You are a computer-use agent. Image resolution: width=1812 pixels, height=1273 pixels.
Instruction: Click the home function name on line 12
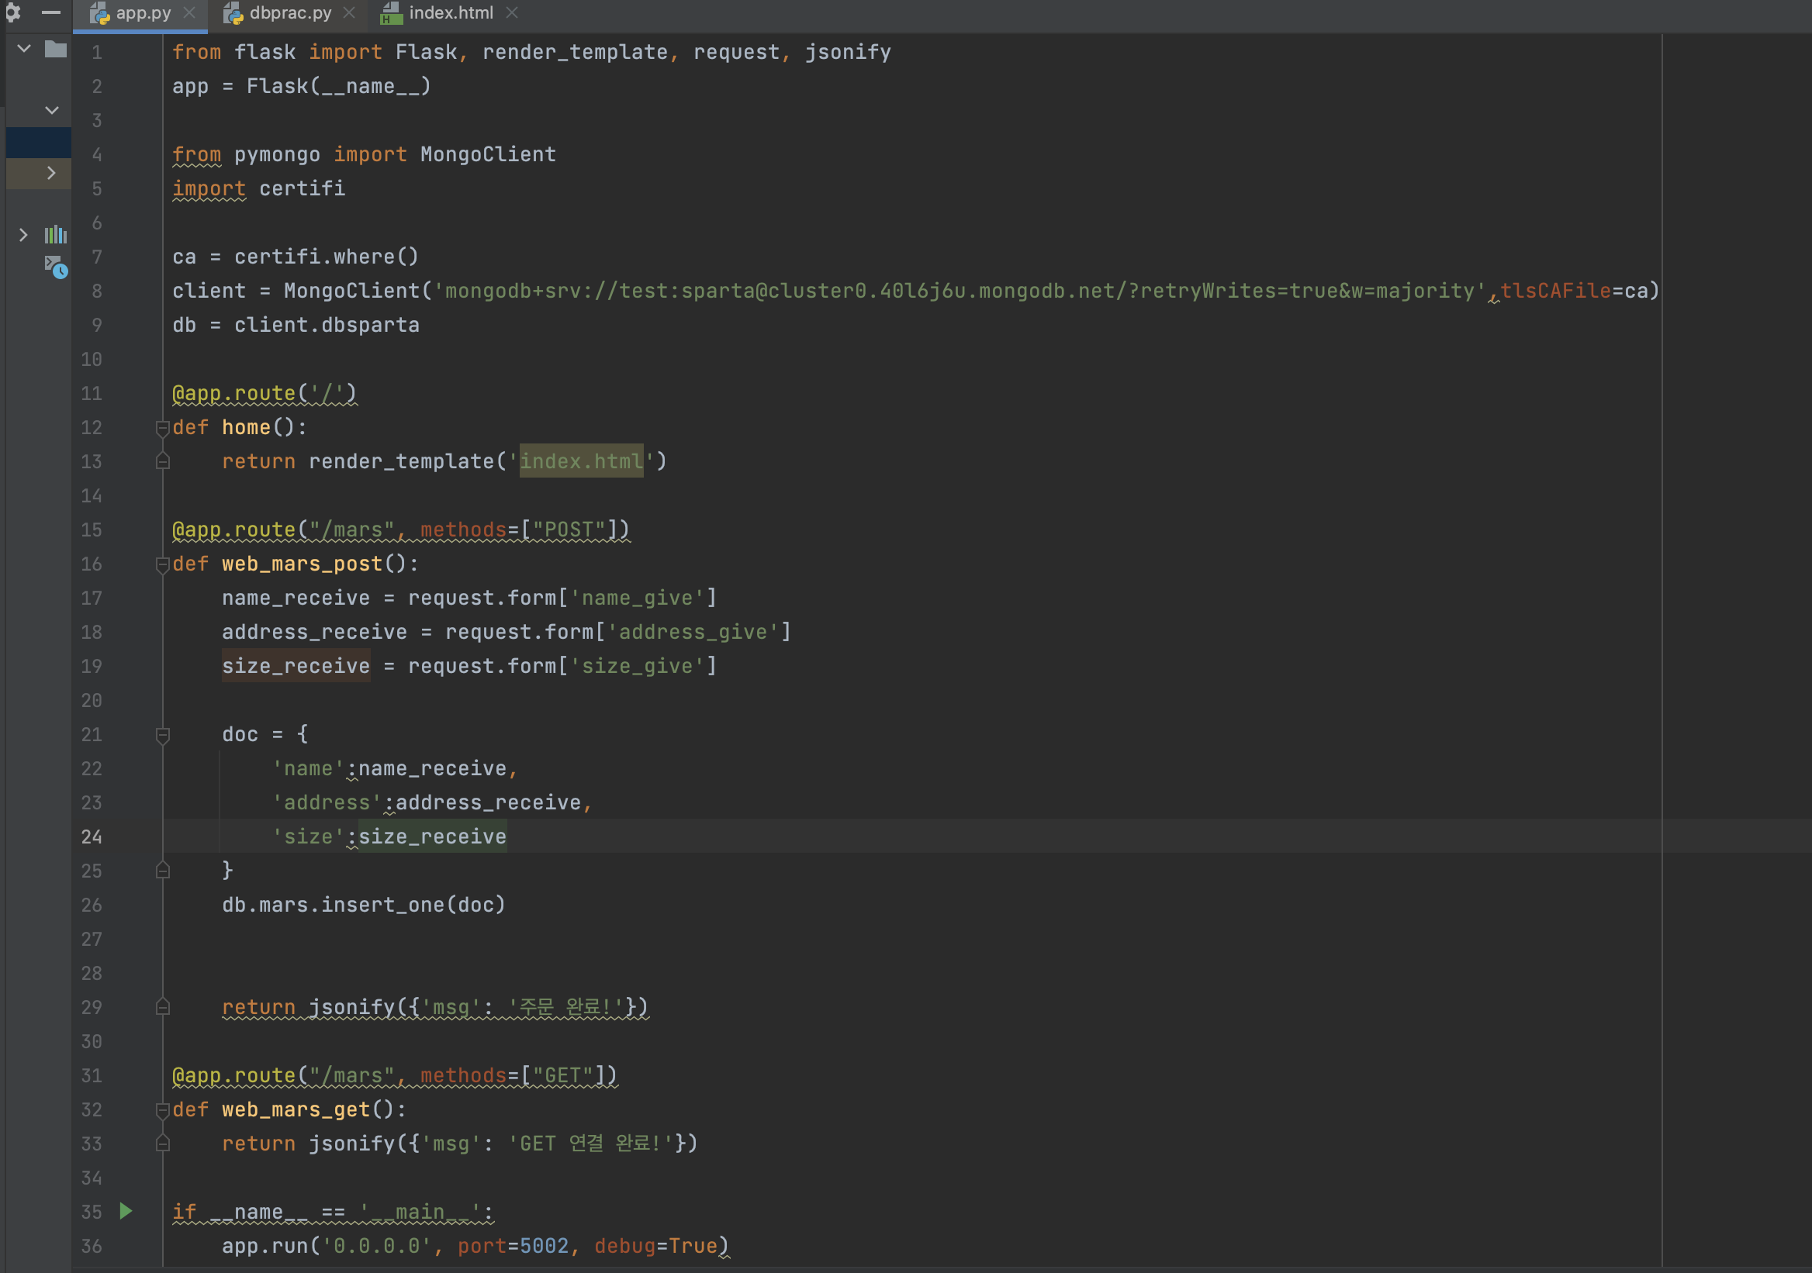[x=246, y=427]
